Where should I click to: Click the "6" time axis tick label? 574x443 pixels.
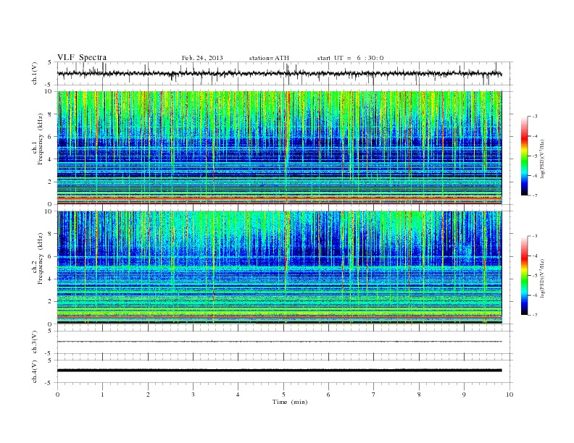(x=328, y=395)
